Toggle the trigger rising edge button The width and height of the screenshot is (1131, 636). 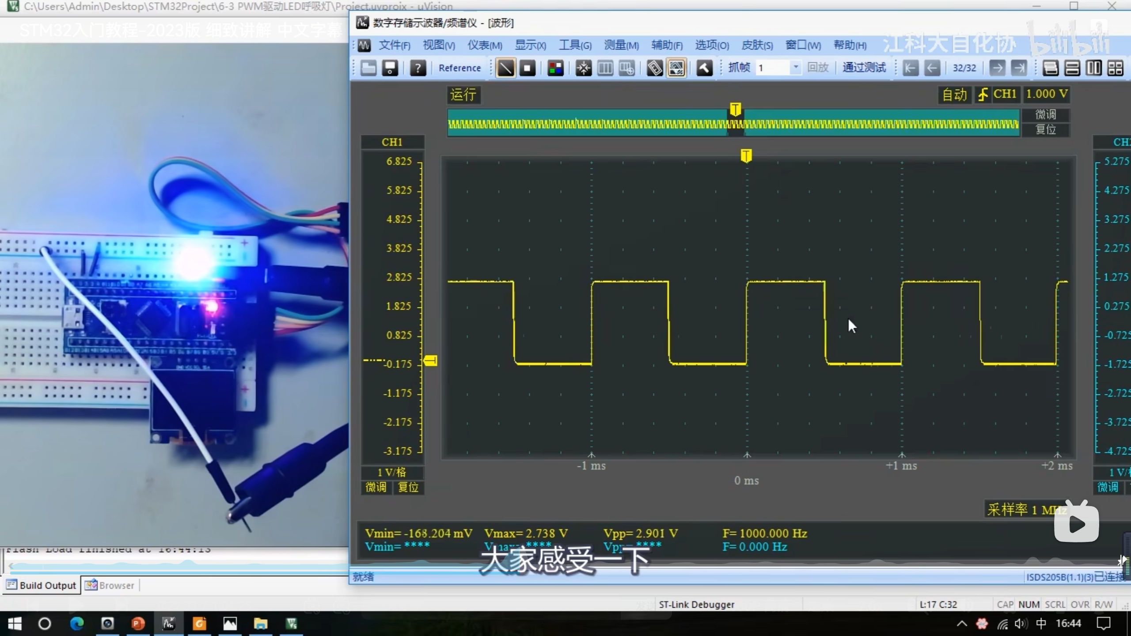(x=983, y=95)
